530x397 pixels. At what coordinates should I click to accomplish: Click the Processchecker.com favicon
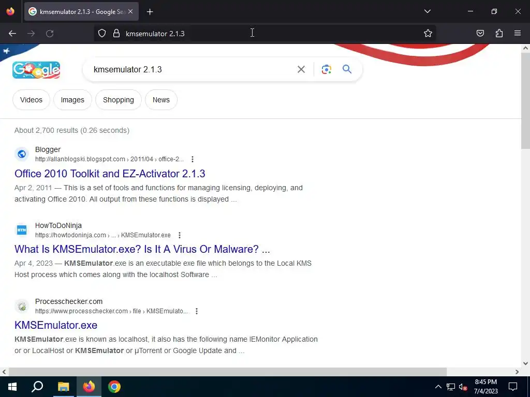(x=22, y=306)
